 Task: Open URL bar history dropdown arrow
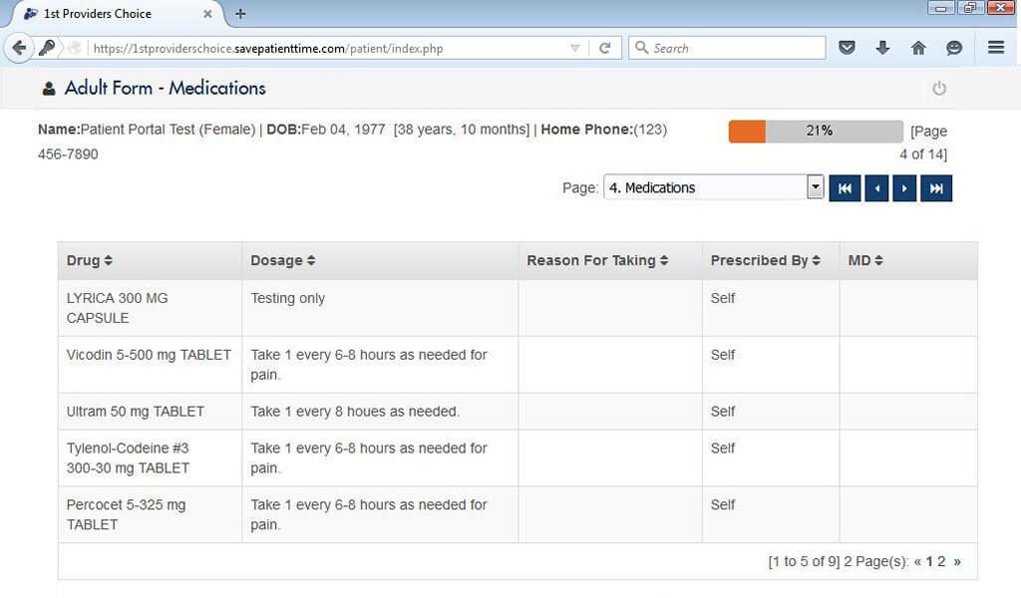574,48
